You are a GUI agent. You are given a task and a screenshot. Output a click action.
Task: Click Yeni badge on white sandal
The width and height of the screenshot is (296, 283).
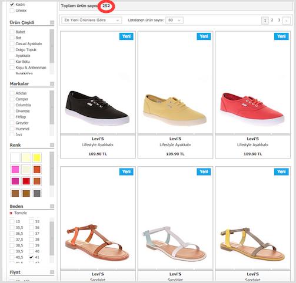point(204,171)
